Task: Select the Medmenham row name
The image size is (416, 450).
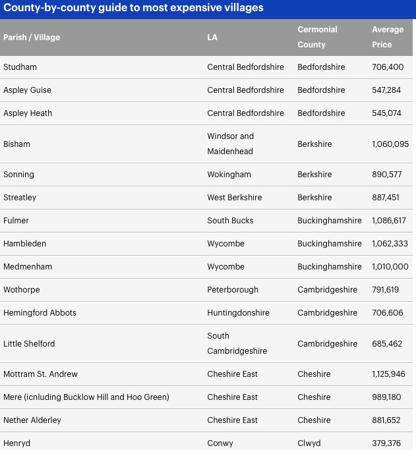Action: (28, 267)
